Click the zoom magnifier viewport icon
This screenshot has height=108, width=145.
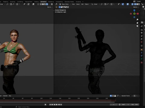137,19
